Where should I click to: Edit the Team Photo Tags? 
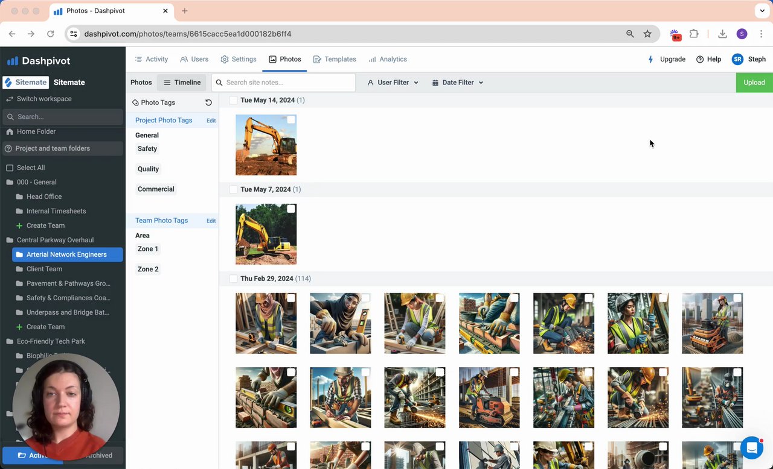tap(211, 221)
